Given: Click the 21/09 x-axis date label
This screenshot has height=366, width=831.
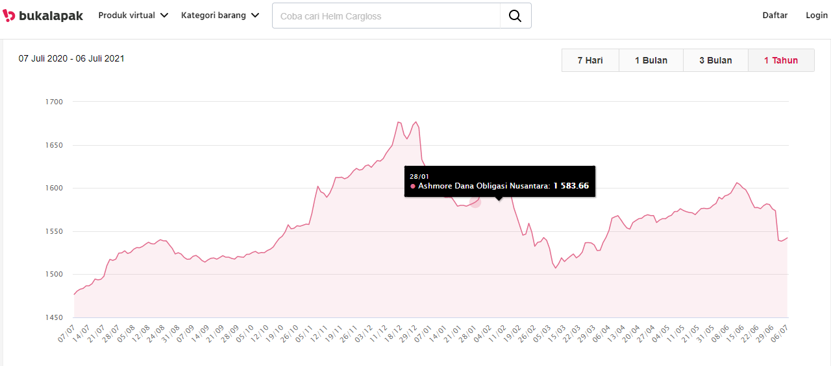Looking at the screenshot, I should (x=216, y=334).
